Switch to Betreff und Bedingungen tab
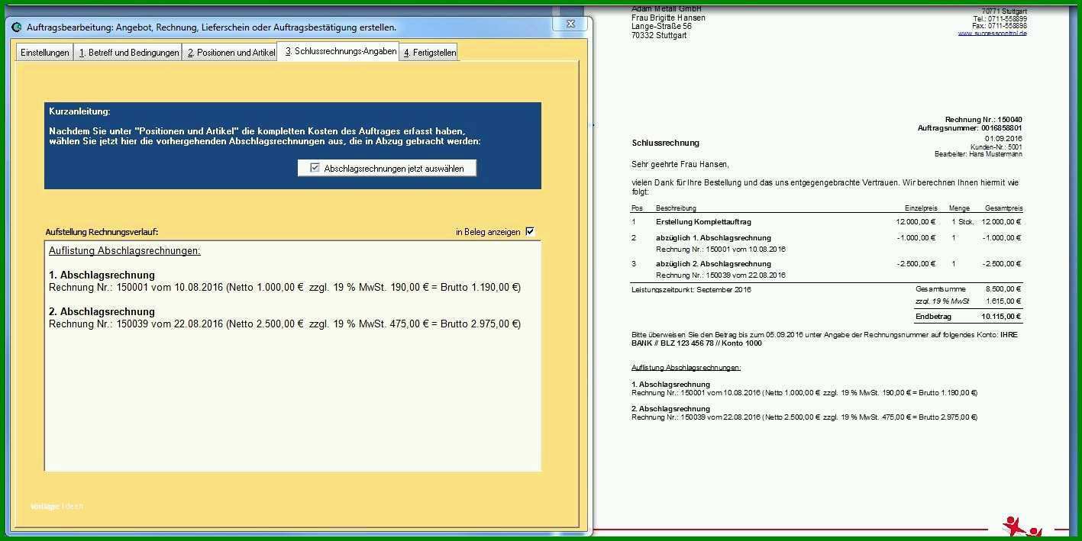 click(128, 53)
